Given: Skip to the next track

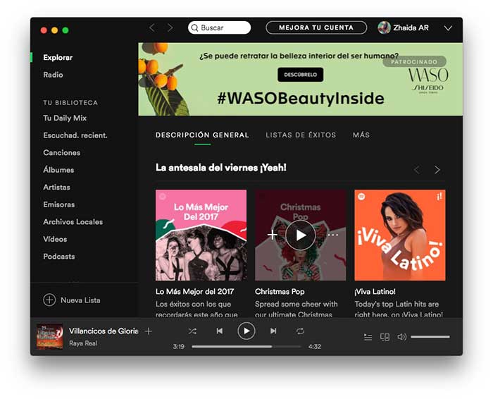Looking at the screenshot, I should 273,331.
